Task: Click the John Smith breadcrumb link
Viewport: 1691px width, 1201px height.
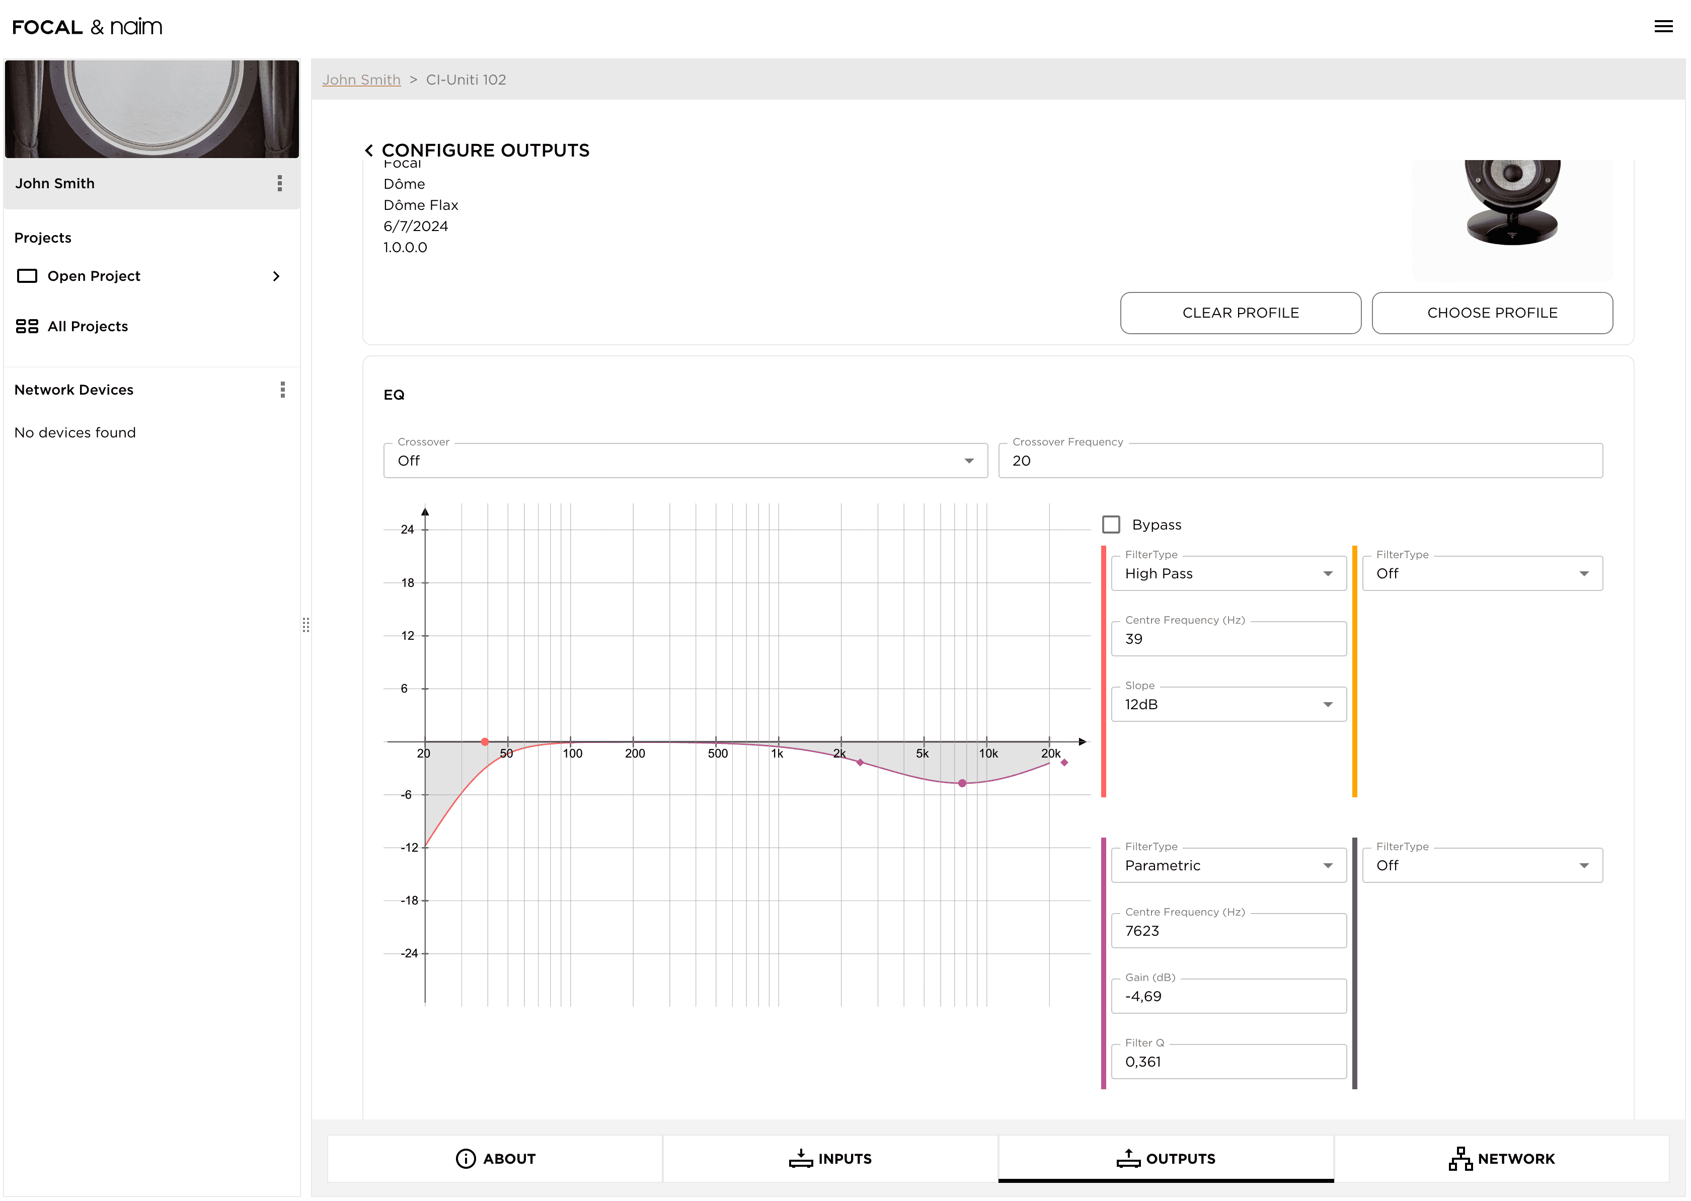Action: (361, 80)
